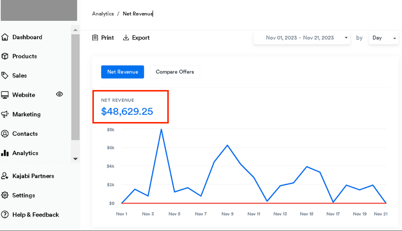Image resolution: width=402 pixels, height=231 pixels.
Task: Open the date range dropdown
Action: [x=301, y=38]
